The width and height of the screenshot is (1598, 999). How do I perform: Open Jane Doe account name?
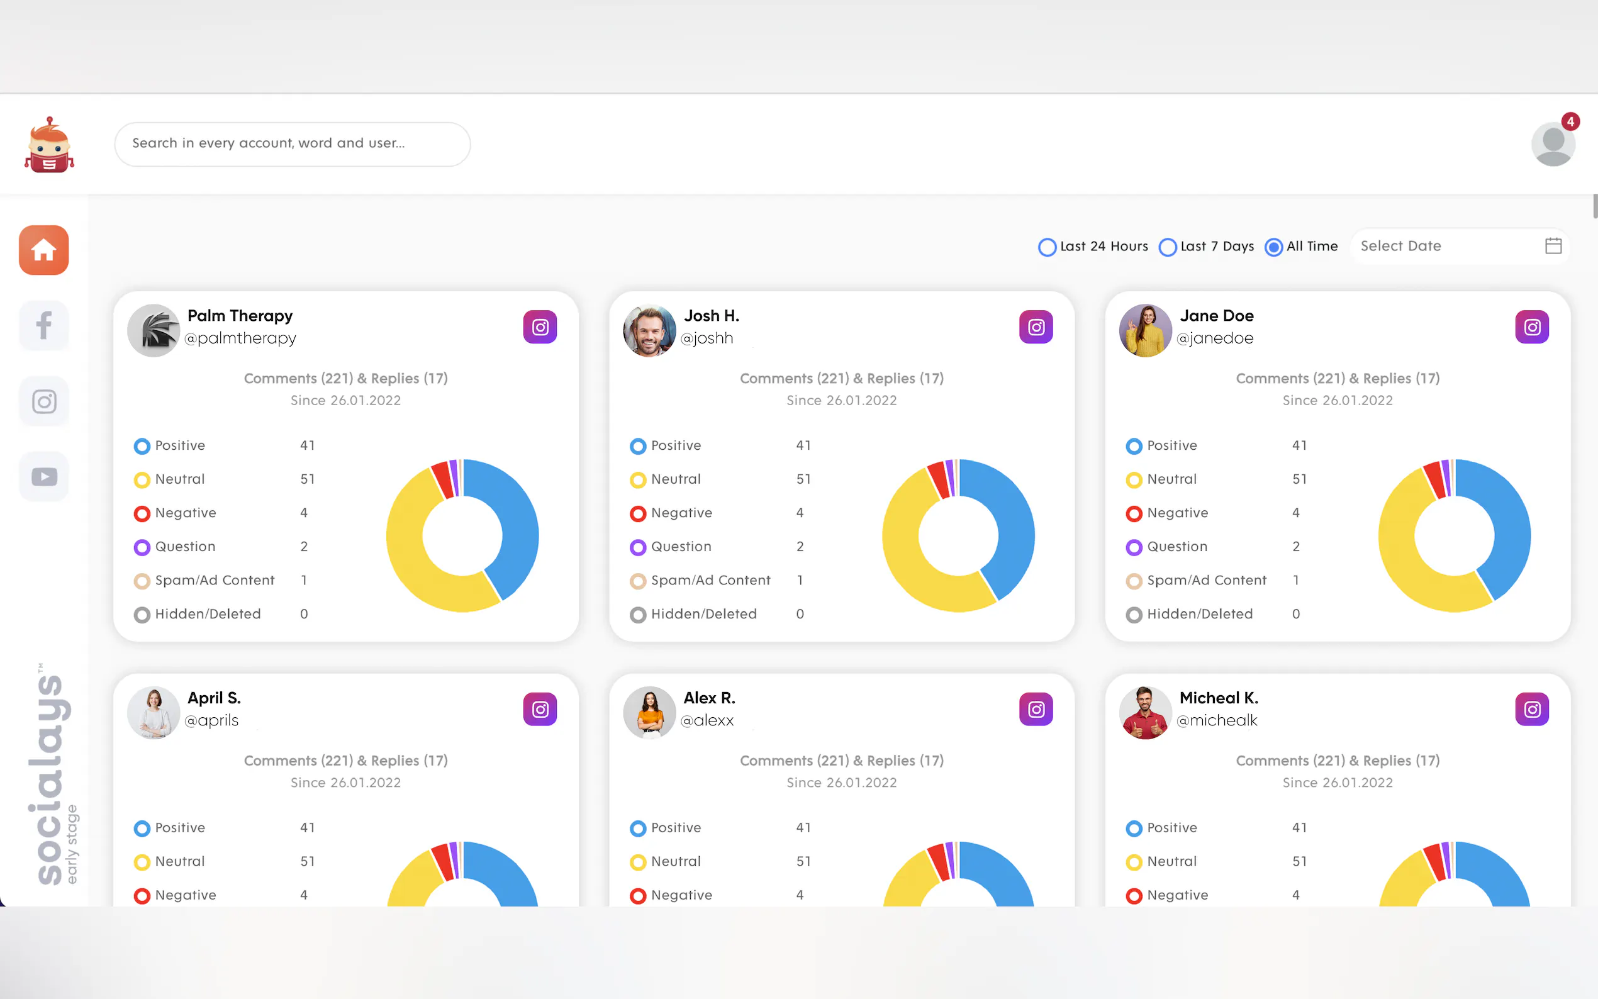tap(1216, 316)
